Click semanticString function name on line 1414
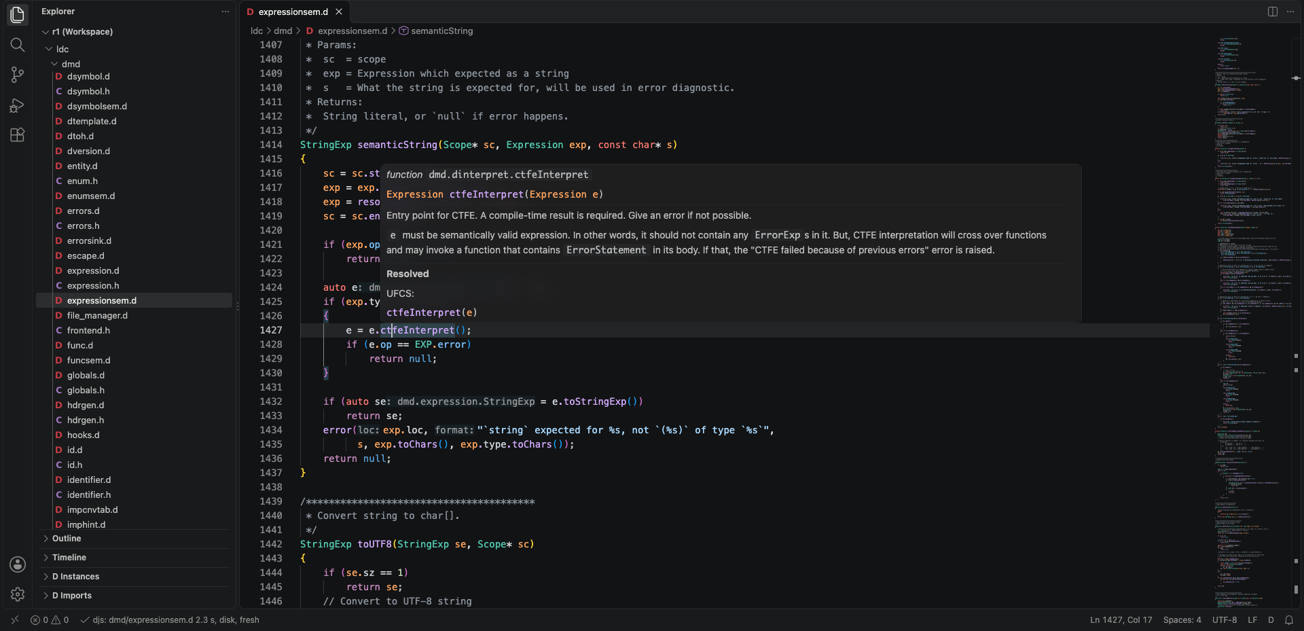Viewport: 1304px width, 631px height. tap(397, 145)
